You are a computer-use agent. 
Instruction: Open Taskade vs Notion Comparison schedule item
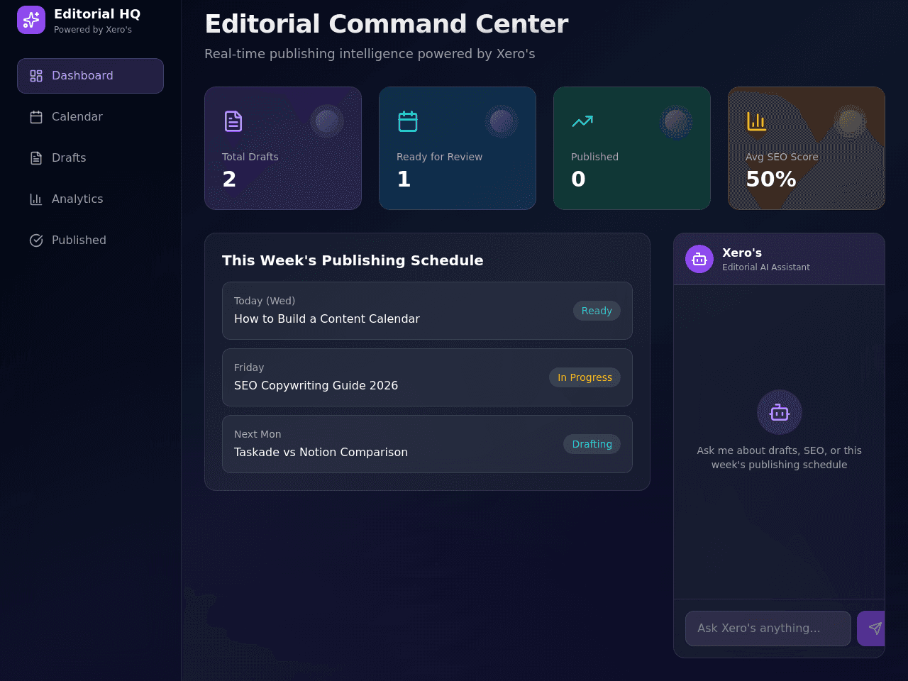tap(427, 444)
